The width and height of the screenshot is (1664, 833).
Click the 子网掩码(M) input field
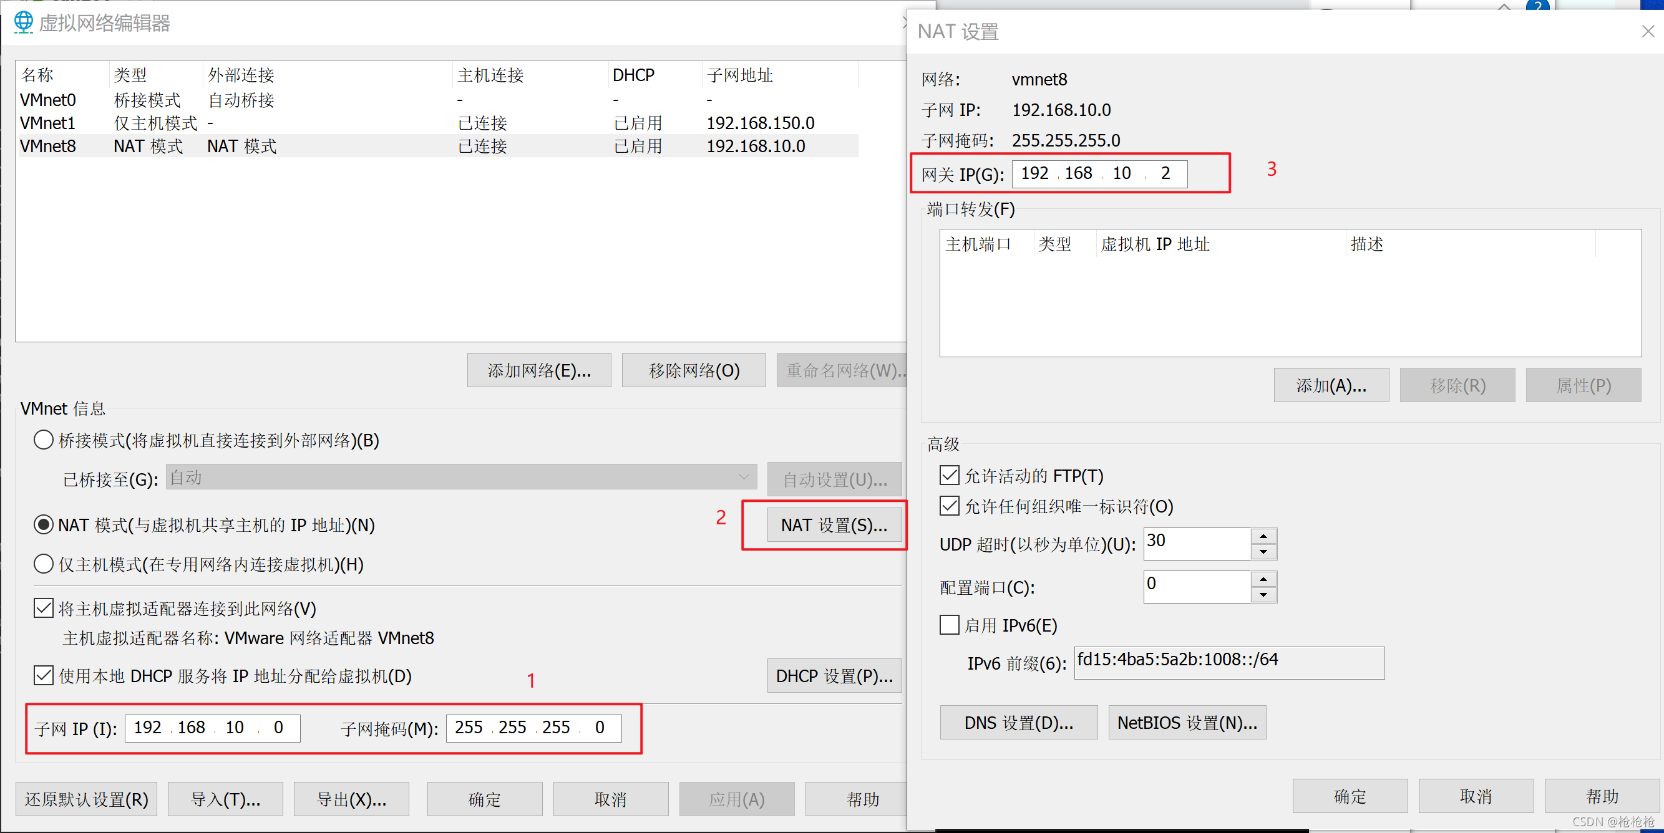tap(533, 728)
